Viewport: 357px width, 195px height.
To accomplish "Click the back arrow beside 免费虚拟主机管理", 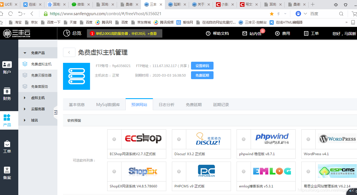I will click(69, 52).
